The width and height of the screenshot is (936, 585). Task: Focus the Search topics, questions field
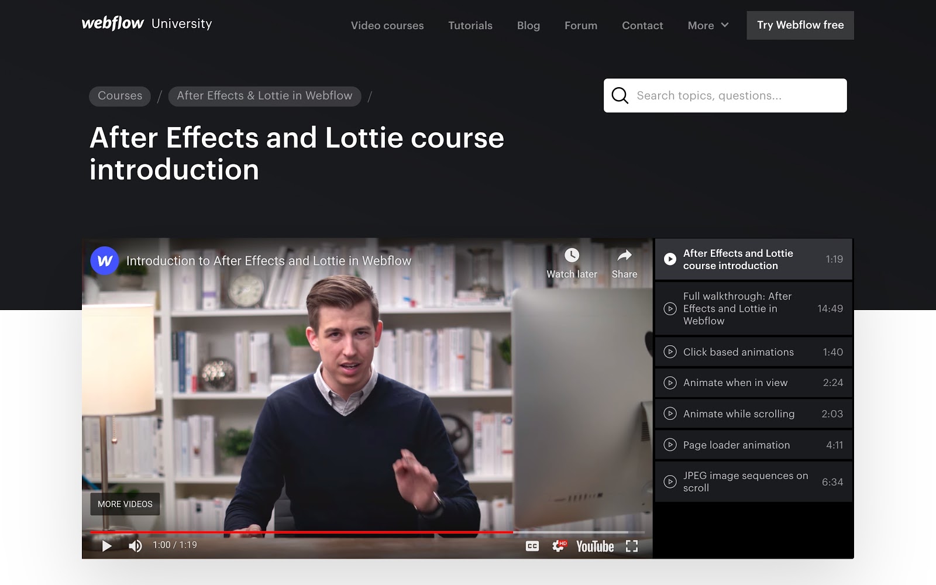point(725,95)
